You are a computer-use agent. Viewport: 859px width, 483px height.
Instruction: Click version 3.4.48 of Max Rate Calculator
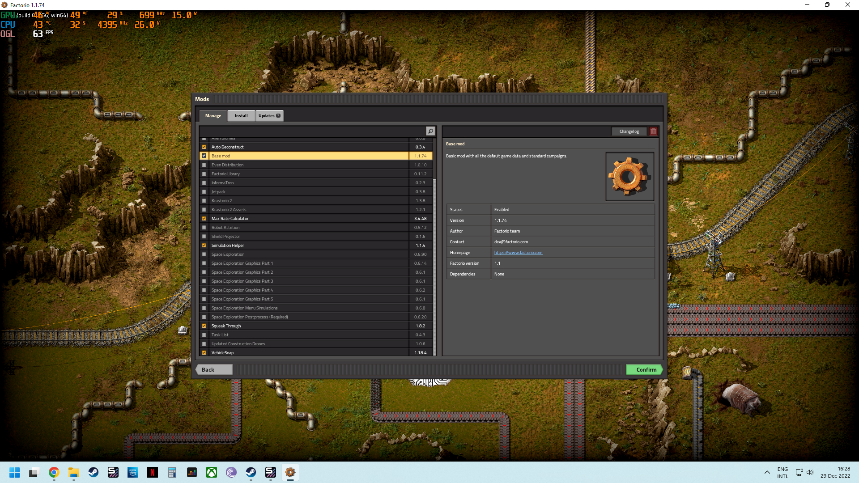(x=420, y=219)
